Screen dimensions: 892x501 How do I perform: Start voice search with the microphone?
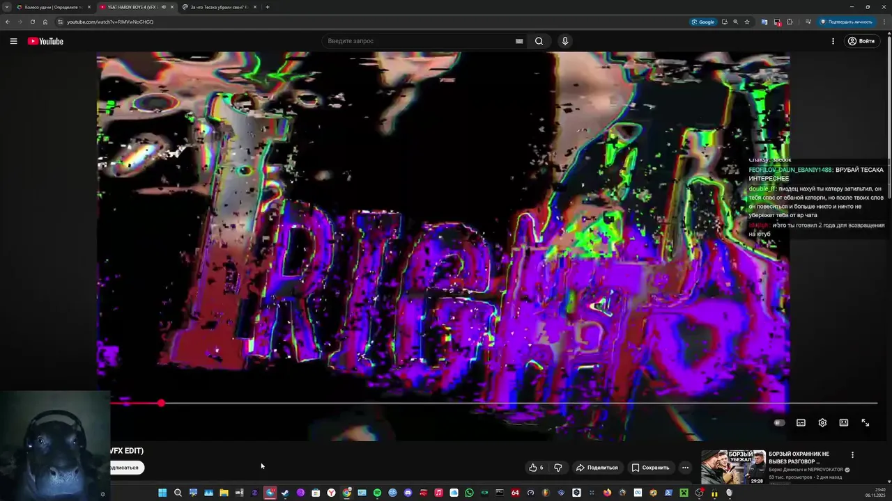click(x=565, y=41)
